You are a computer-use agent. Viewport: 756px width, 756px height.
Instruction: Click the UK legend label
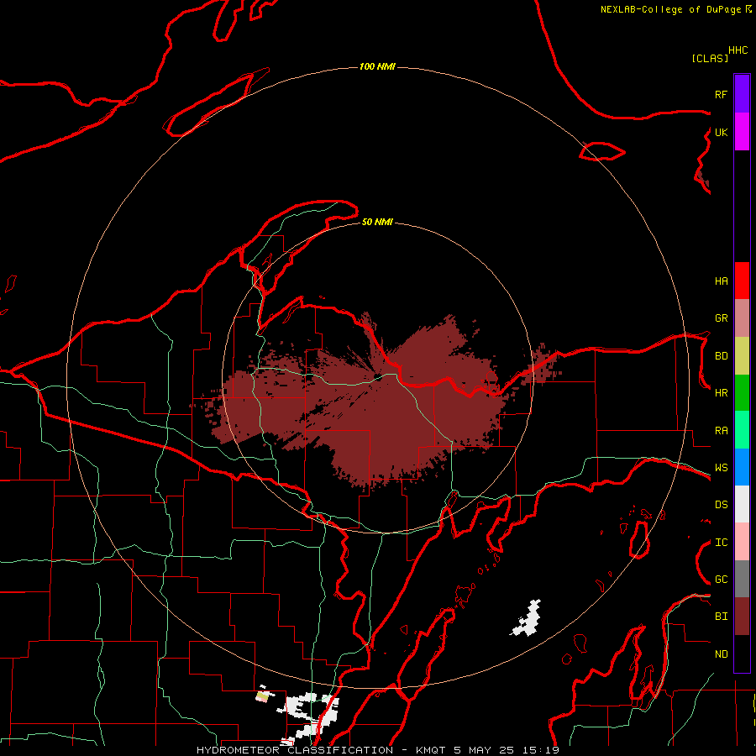(x=721, y=132)
